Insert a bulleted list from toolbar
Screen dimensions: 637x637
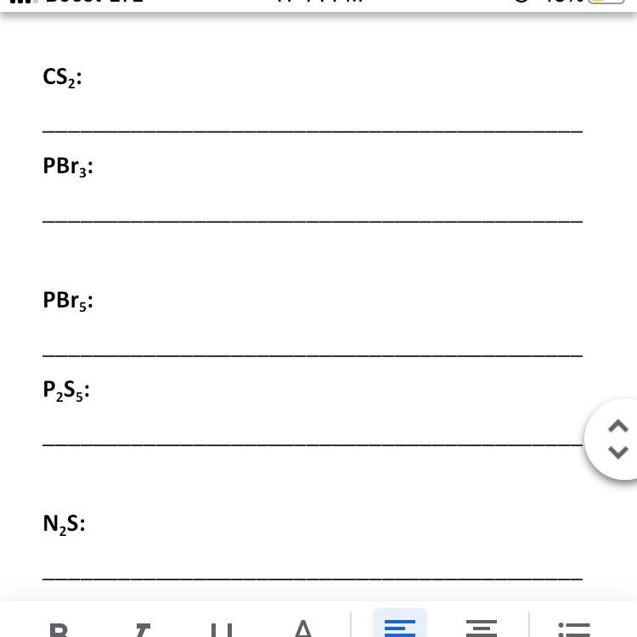pyautogui.click(x=574, y=629)
